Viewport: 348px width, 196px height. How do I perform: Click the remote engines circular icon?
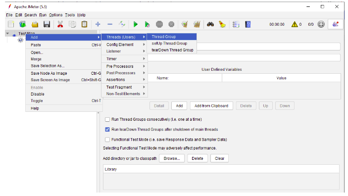pyautogui.click(x=321, y=24)
